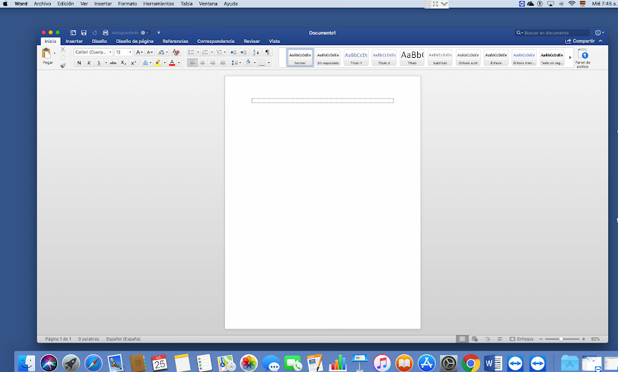618x372 pixels.
Task: Expand the styles gallery arrow
Action: pyautogui.click(x=569, y=58)
